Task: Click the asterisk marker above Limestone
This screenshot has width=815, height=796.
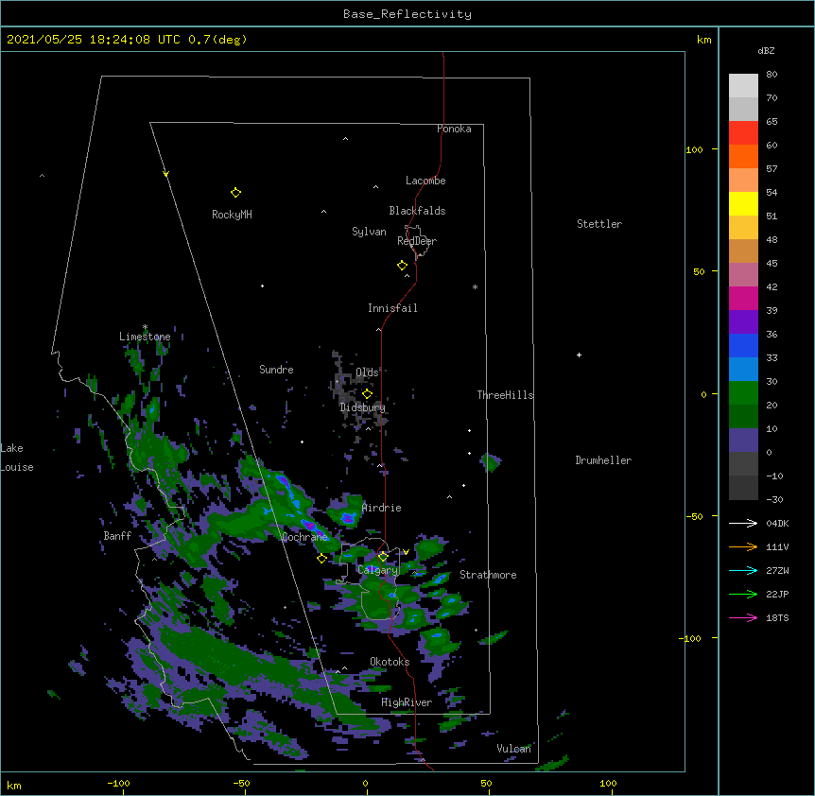Action: (x=145, y=327)
